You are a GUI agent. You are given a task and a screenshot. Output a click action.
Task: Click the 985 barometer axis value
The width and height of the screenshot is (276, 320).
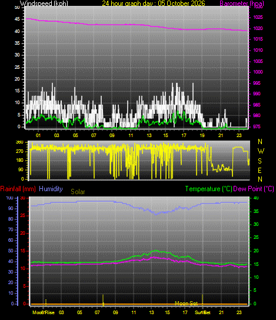[257, 105]
